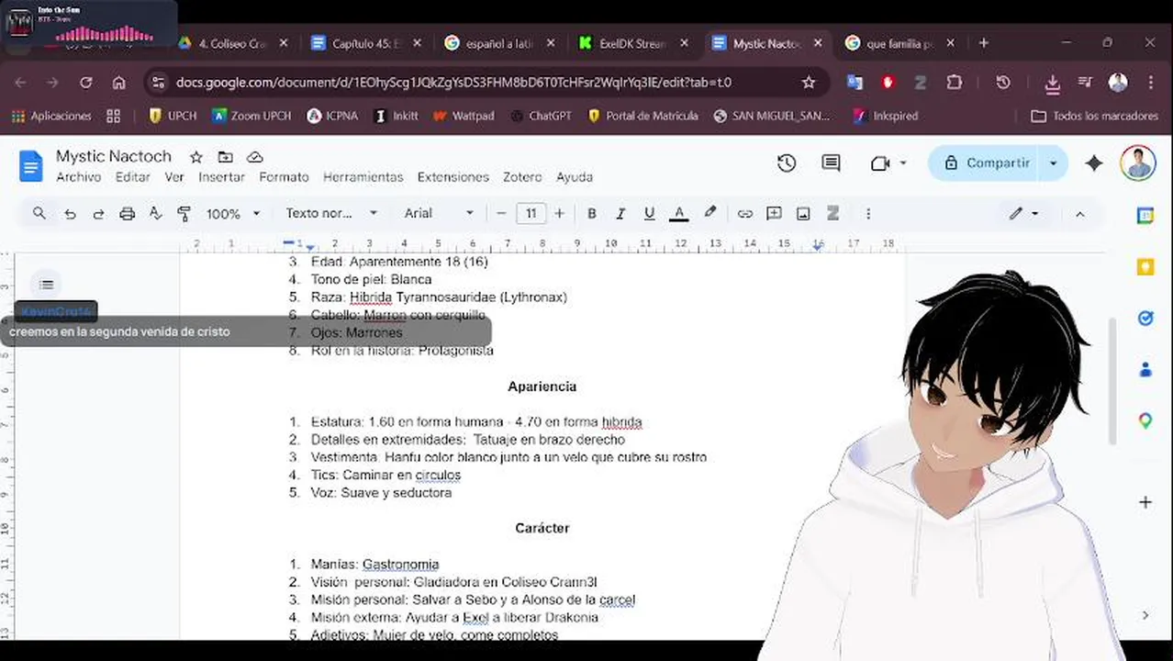Run spelling and grammar check icon
This screenshot has width=1173, height=661.
(156, 213)
